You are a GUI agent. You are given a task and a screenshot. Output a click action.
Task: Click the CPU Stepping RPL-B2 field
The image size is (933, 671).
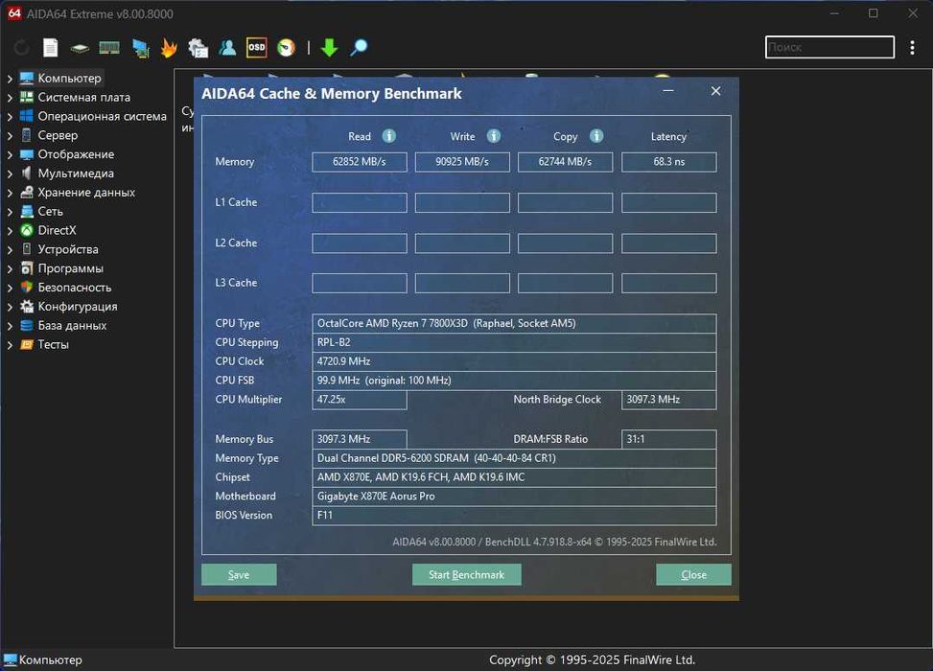(x=514, y=342)
